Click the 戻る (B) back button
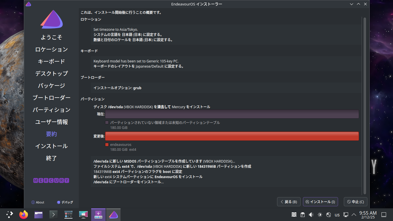 coord(289,202)
